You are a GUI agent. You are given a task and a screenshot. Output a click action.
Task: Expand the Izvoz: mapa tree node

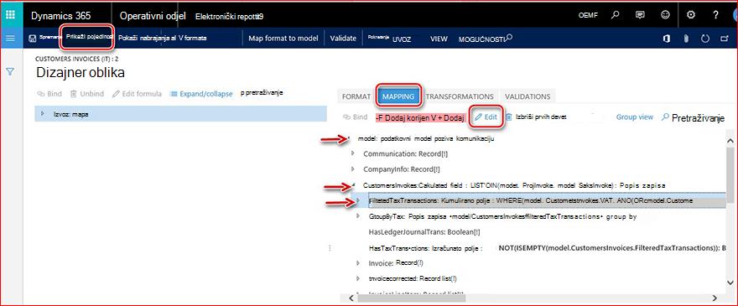click(x=43, y=113)
